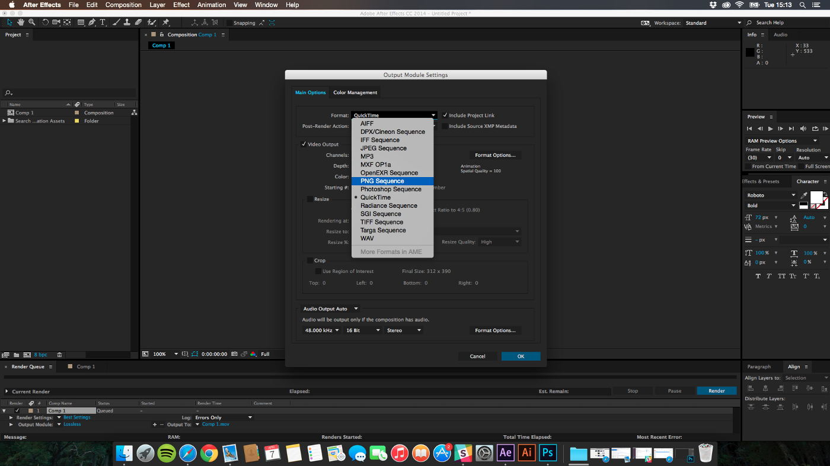This screenshot has height=466, width=830.
Task: Click the Lossless output module link
Action: click(72, 425)
